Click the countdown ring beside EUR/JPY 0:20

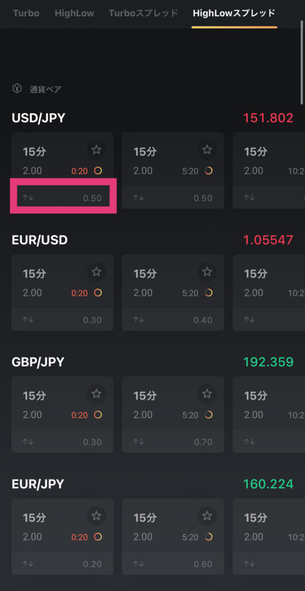point(98,537)
